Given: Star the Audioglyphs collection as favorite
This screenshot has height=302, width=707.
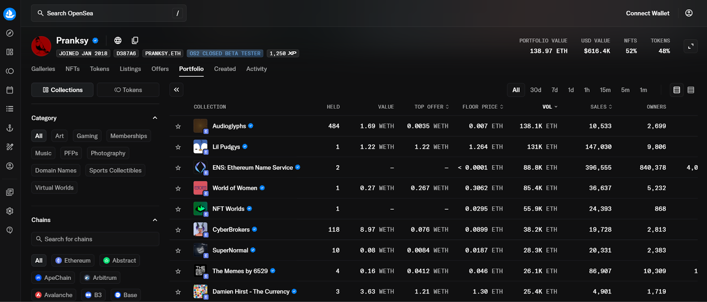Looking at the screenshot, I should [x=178, y=126].
